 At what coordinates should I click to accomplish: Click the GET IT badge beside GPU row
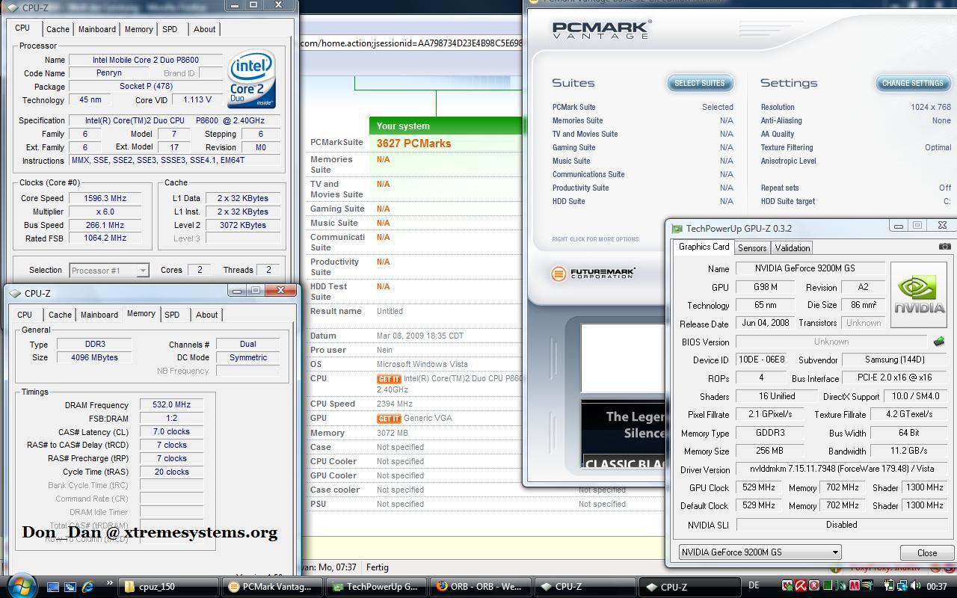point(389,419)
